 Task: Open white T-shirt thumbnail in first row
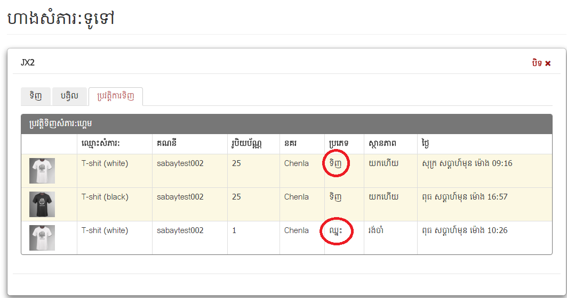42,171
